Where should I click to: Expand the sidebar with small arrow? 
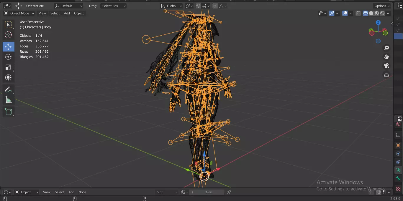tap(392, 24)
